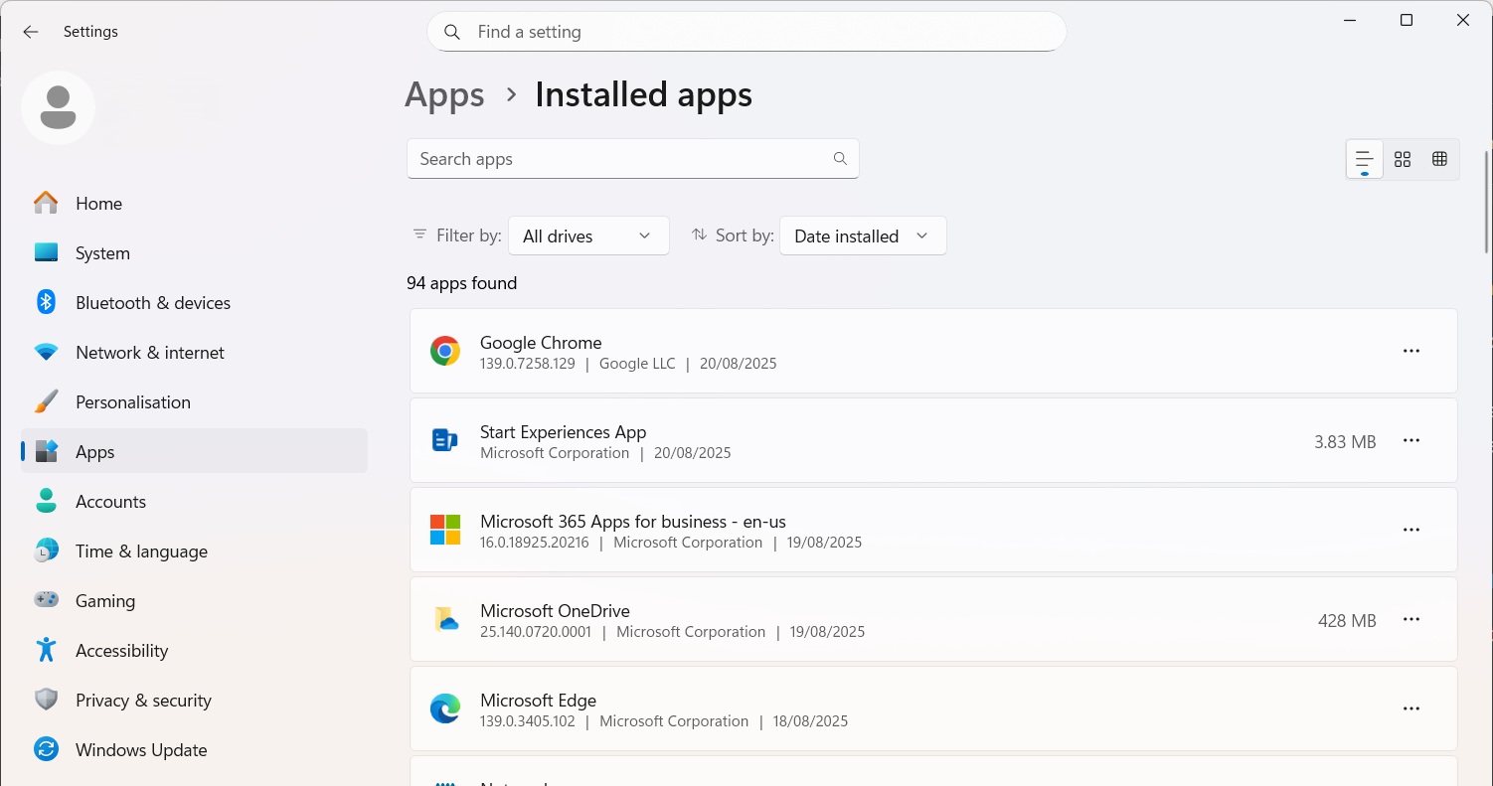Open more options for Microsoft 365 Apps
1493x786 pixels.
point(1410,530)
